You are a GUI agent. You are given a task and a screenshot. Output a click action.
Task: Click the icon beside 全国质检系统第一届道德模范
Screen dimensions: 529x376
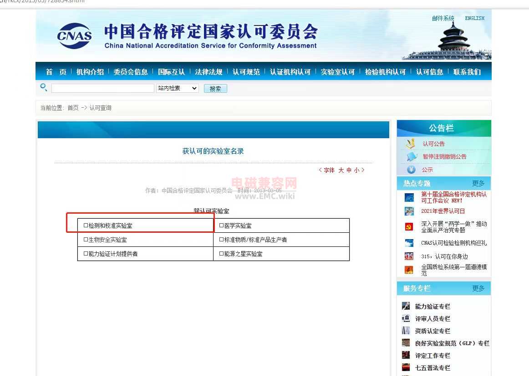pos(409,270)
